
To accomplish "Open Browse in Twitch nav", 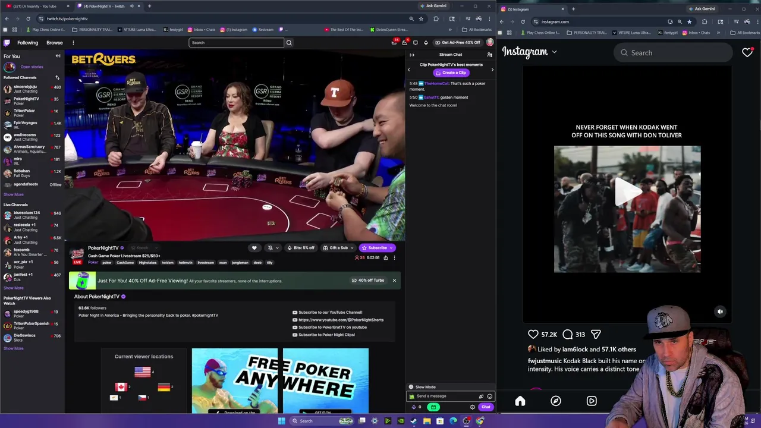I will (x=55, y=43).
